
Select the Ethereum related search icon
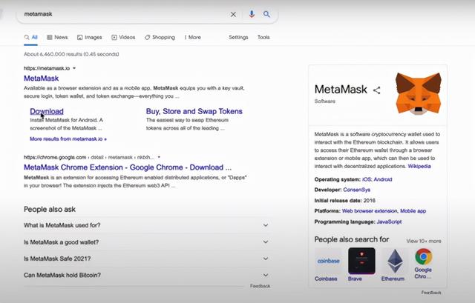pyautogui.click(x=393, y=261)
